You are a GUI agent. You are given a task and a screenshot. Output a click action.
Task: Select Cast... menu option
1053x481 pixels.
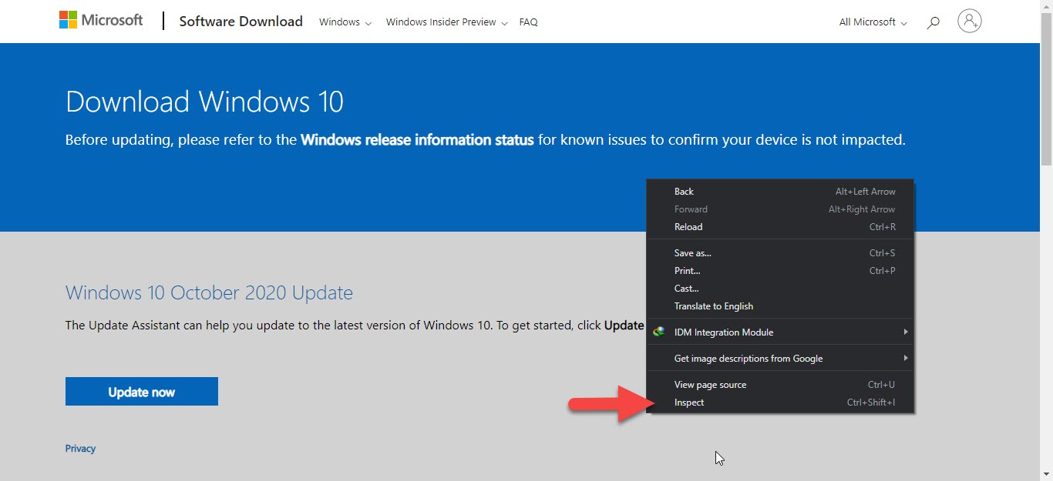point(686,289)
